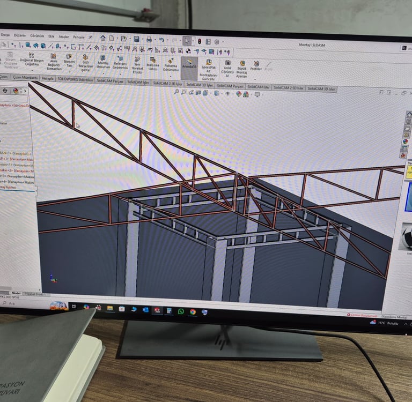
Task: Open Apply Scene icon in view toolbar
Action: point(246,94)
